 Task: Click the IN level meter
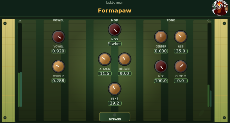tap(20, 65)
